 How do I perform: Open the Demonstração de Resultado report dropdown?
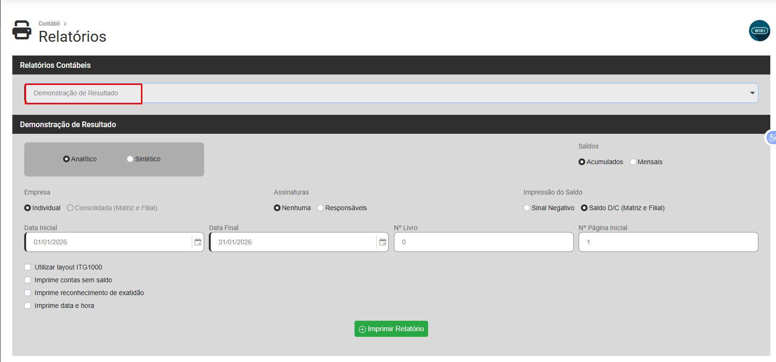(391, 93)
